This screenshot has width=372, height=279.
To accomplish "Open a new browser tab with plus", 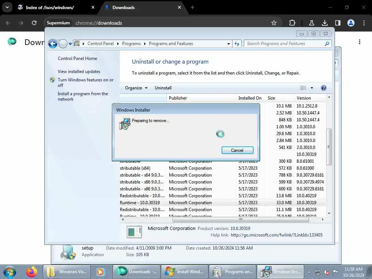I will 193,7.
